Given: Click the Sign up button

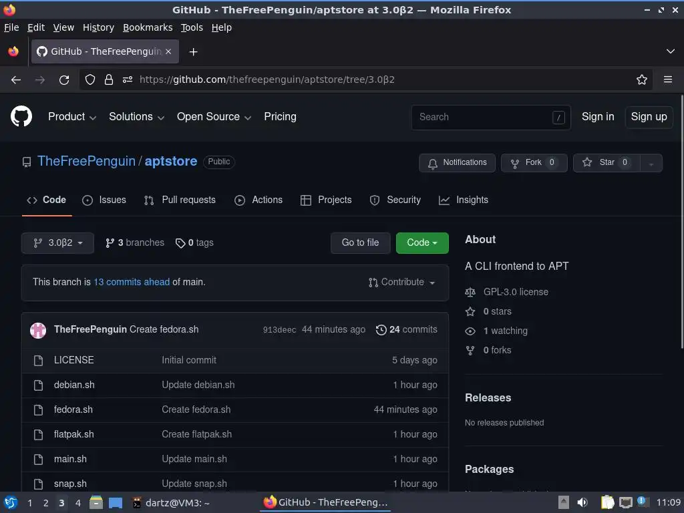Looking at the screenshot, I should click(x=649, y=117).
